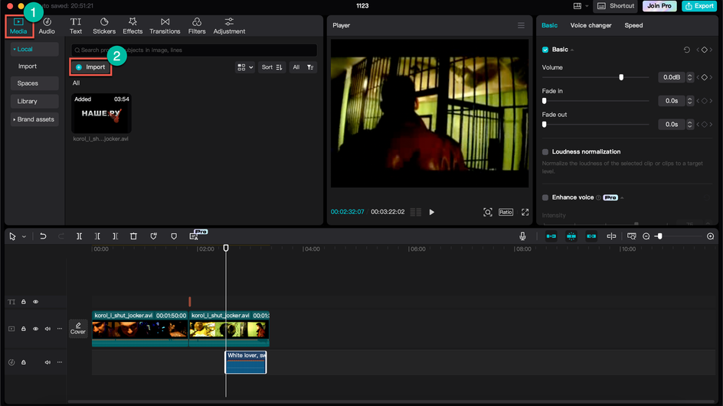
Task: Click the preview zoom focus icon
Action: [x=487, y=213]
